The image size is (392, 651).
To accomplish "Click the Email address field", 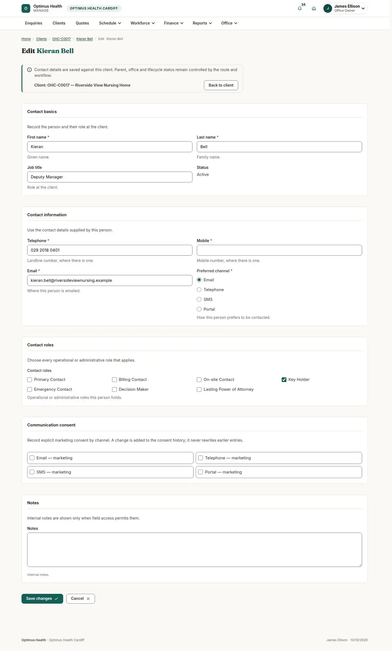I will coord(110,280).
